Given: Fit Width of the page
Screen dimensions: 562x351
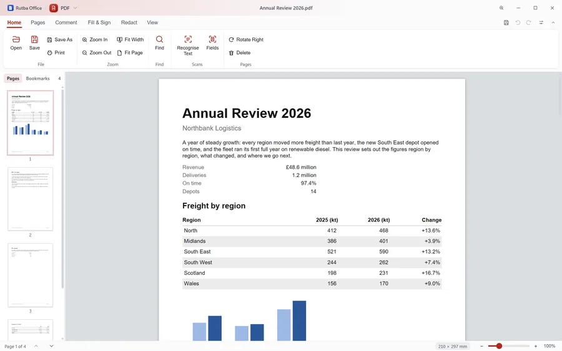Looking at the screenshot, I should coord(130,40).
